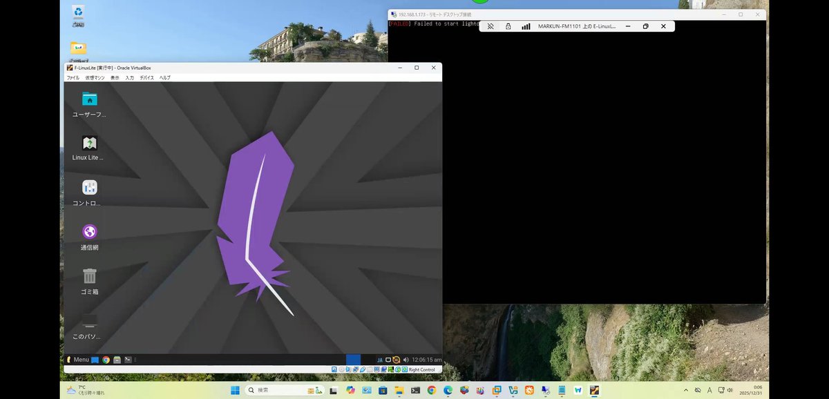Open the terminal icon on Windows taskbar
The image size is (829, 399).
tap(415, 390)
